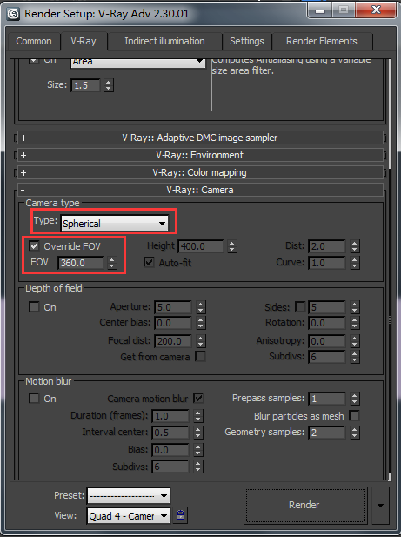Screen dimensions: 401x537
Task: Open the Indirect illumination tab
Action: (x=164, y=42)
